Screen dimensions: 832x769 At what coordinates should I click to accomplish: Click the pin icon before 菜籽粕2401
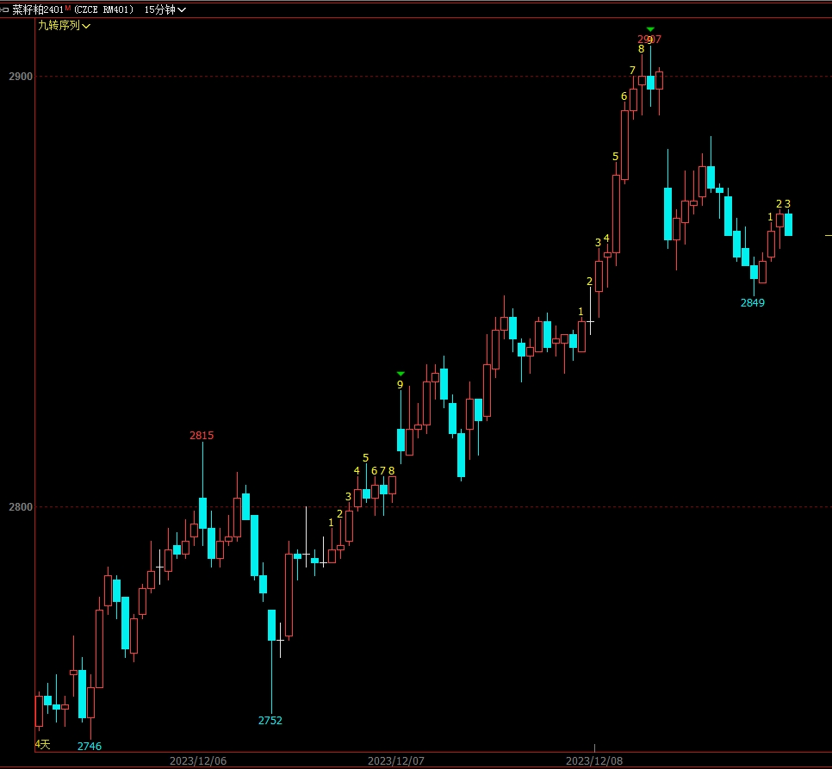pyautogui.click(x=5, y=9)
